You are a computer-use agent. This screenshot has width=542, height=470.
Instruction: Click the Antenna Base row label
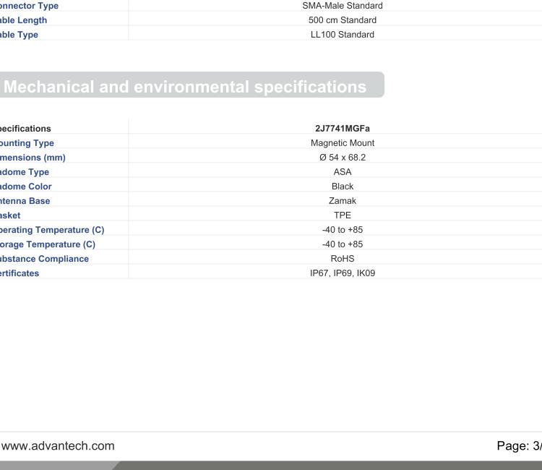pyautogui.click(x=25, y=201)
